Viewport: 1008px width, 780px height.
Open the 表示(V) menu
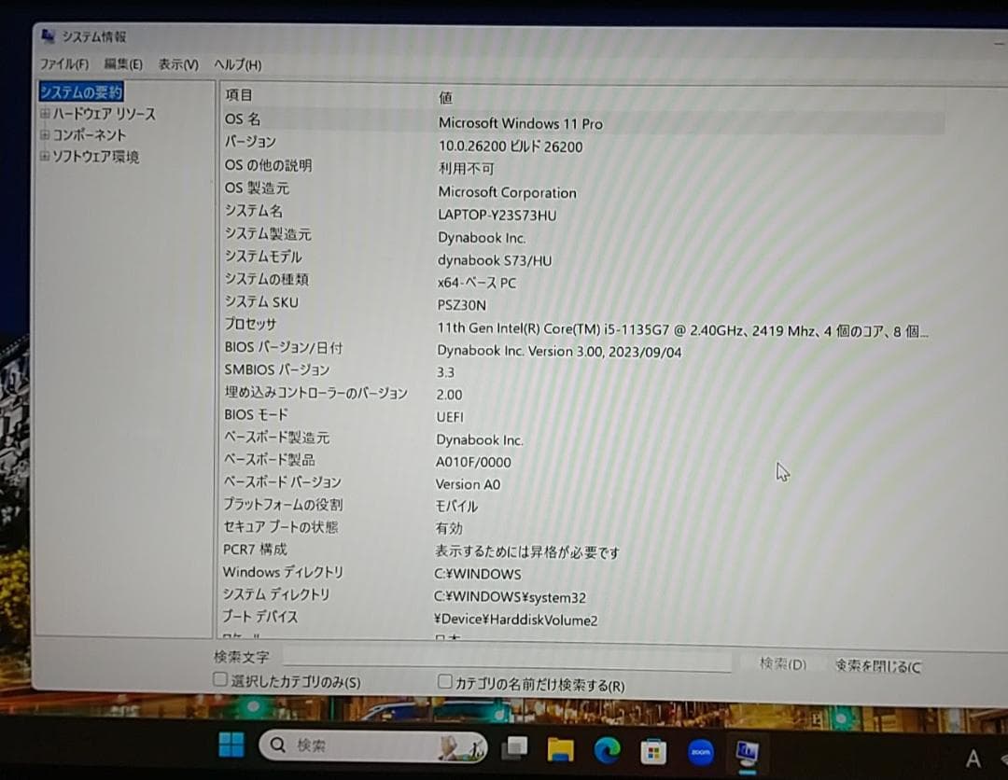pos(177,64)
